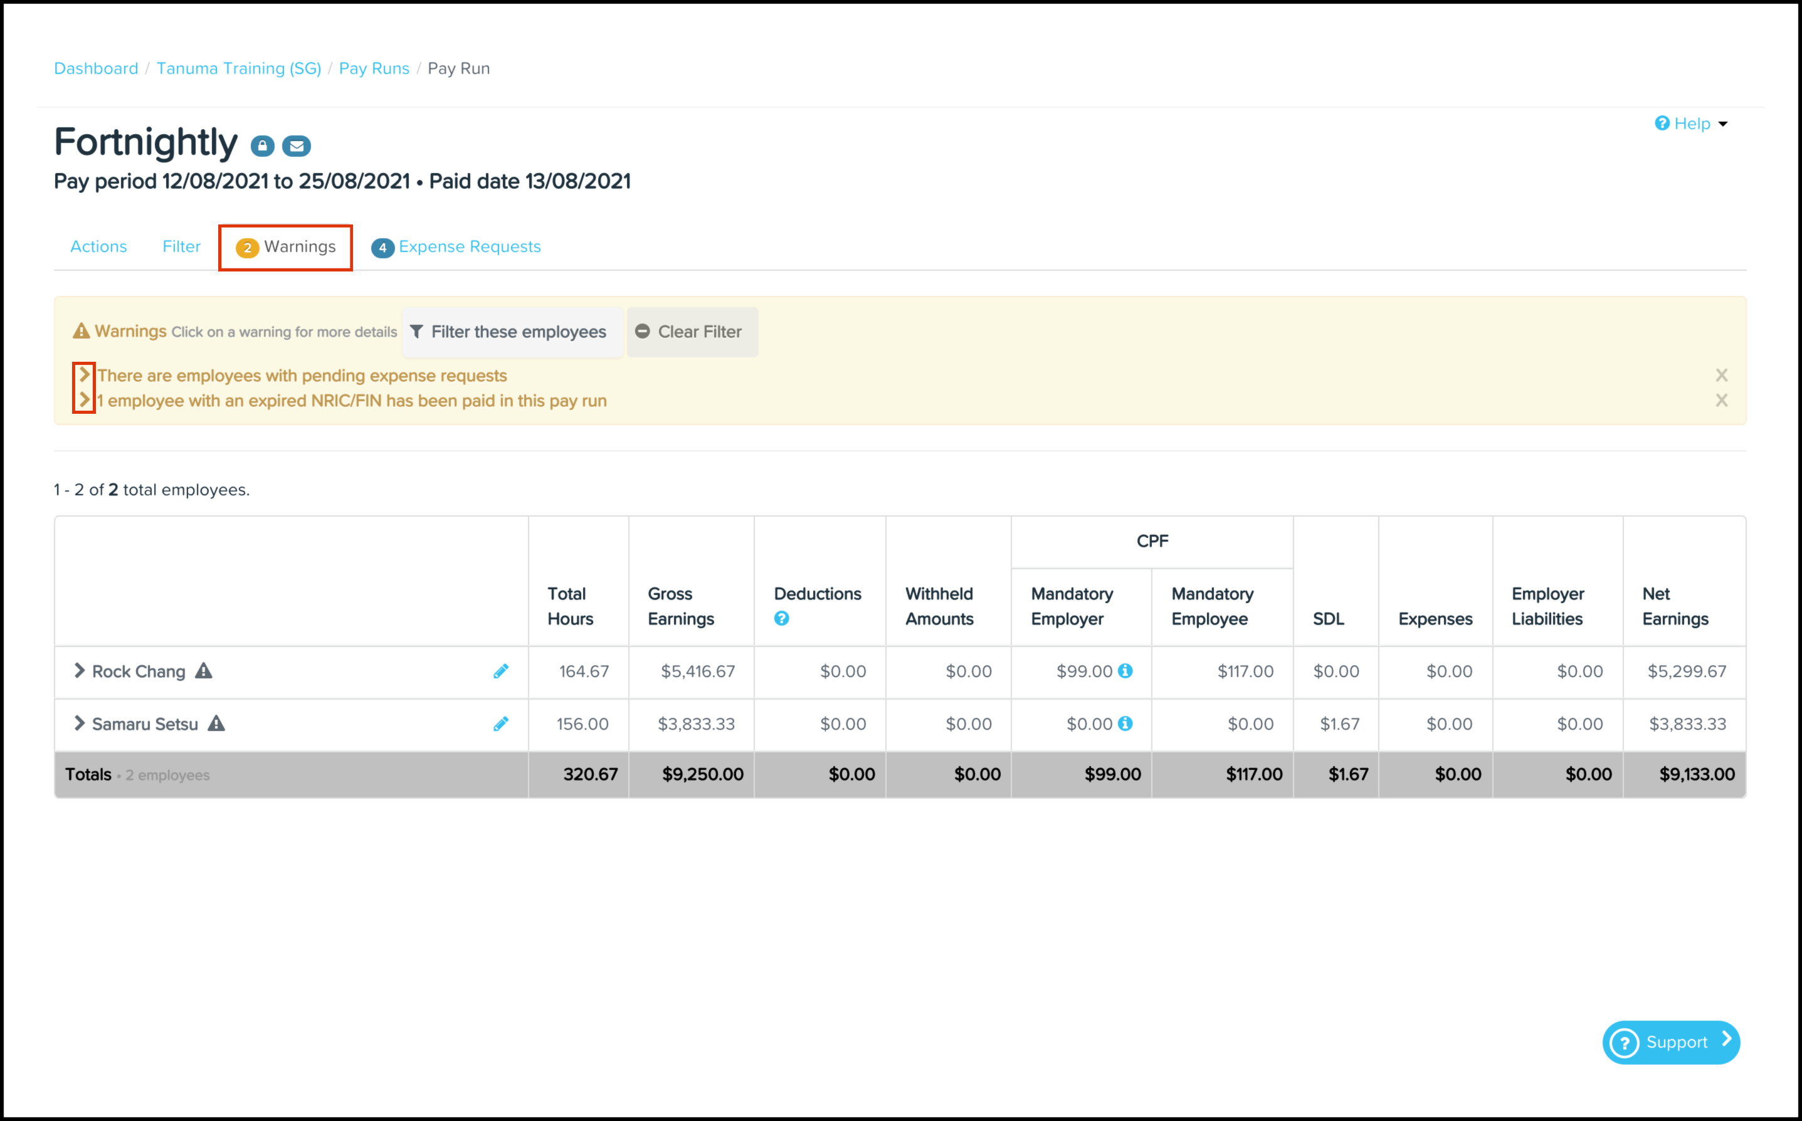1802x1121 pixels.
Task: Click the expired NRIC/FIN warning text
Action: click(x=352, y=401)
